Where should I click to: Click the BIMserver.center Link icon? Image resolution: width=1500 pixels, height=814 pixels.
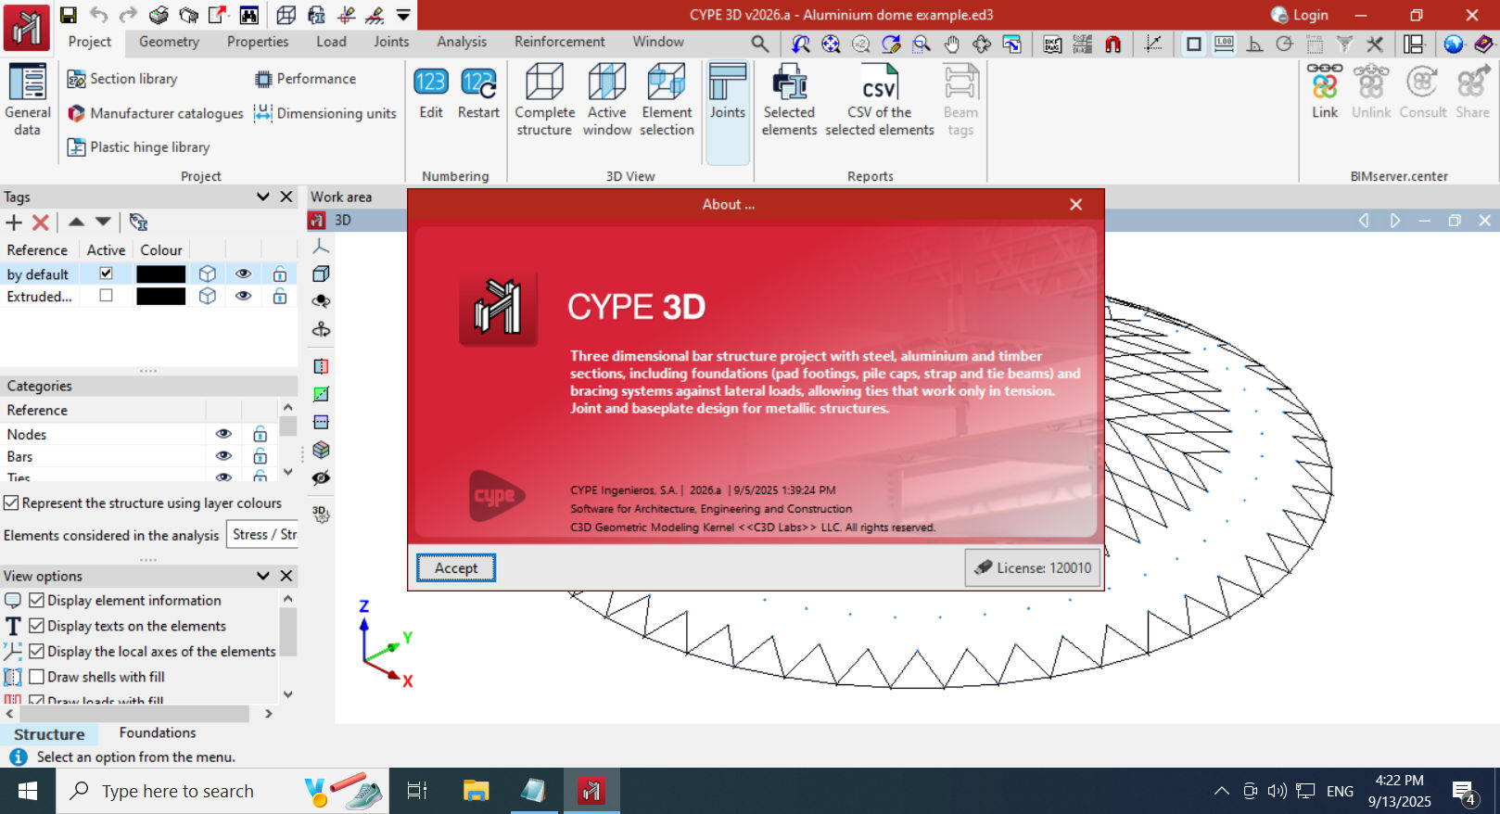[x=1325, y=92]
